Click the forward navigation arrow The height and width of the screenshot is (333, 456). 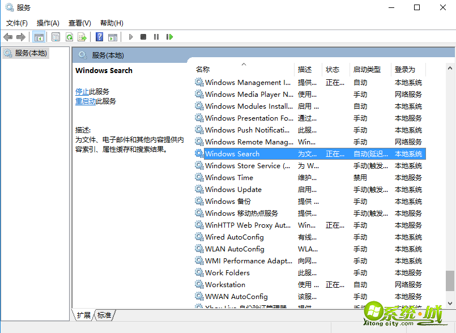(x=21, y=36)
